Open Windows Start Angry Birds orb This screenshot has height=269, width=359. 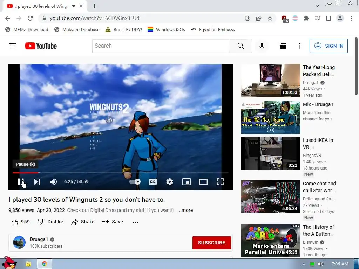9,263
